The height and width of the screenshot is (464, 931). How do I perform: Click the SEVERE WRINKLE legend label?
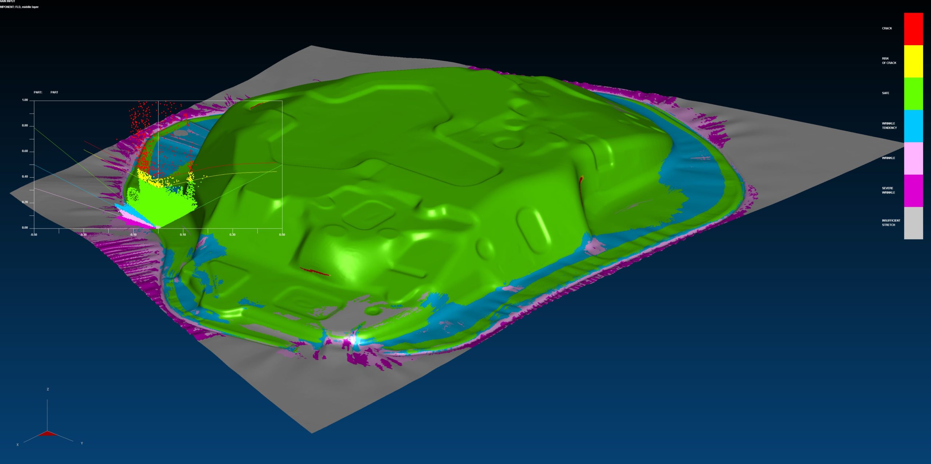click(888, 190)
